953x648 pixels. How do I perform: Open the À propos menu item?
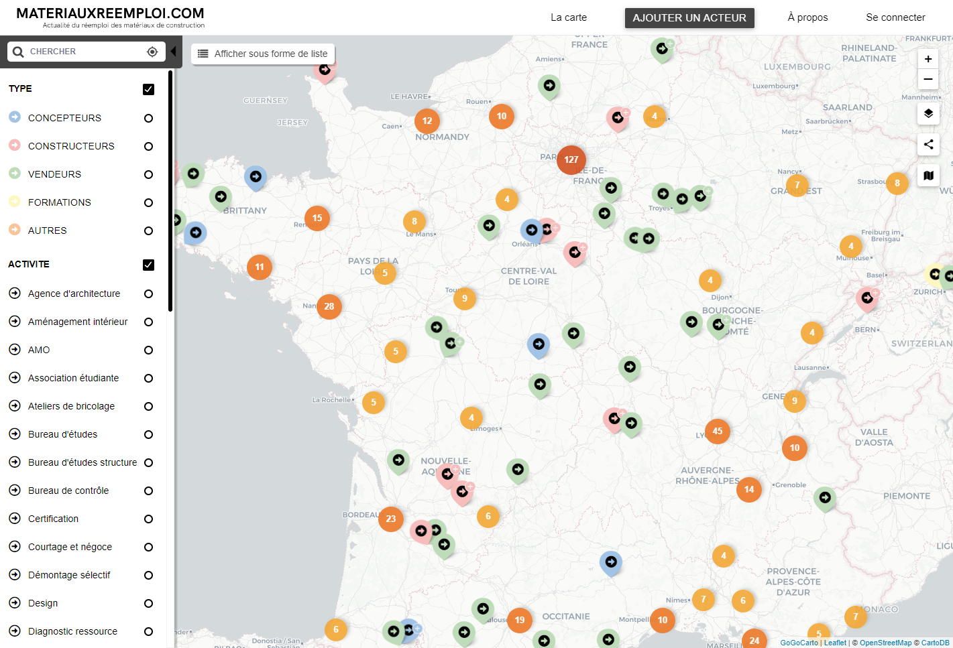point(807,17)
